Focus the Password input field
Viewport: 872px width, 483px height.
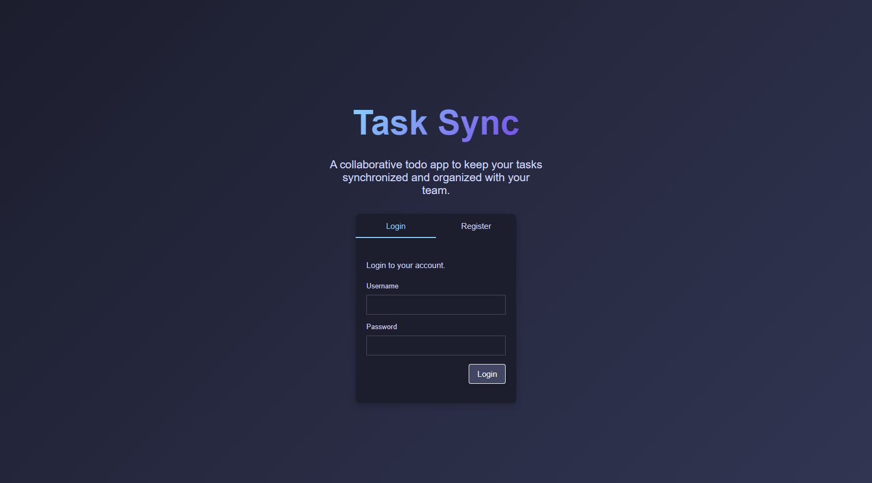(436, 345)
